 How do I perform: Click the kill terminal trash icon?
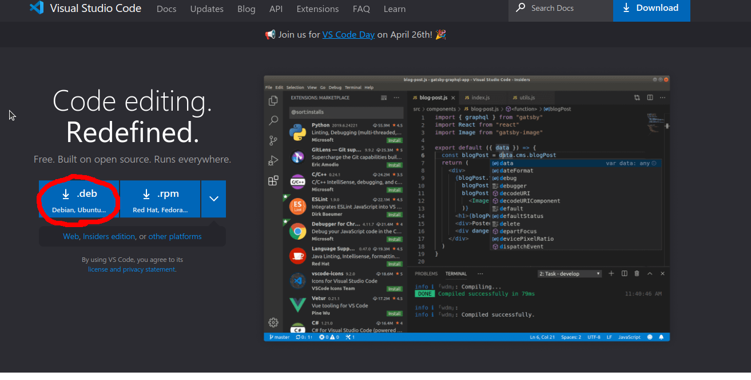(x=637, y=274)
